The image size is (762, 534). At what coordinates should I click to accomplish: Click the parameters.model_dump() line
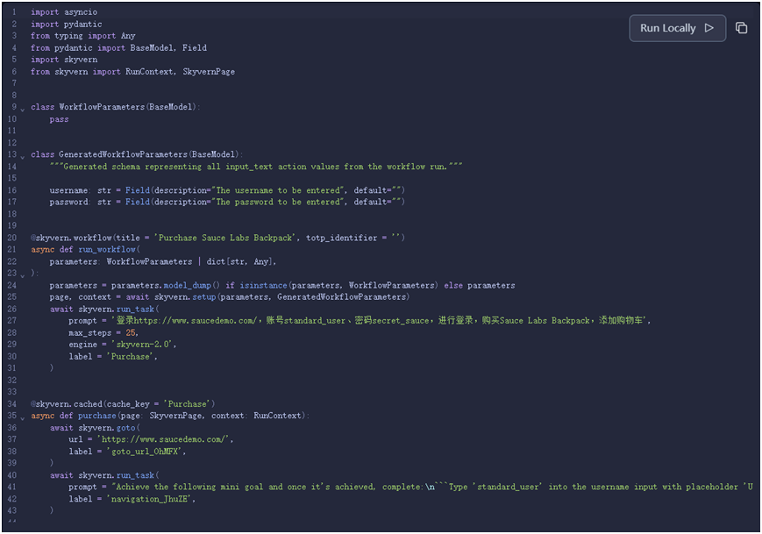pos(282,285)
